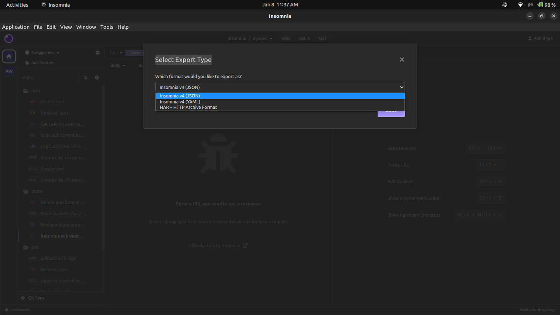The height and width of the screenshot is (315, 560).
Task: Open the clock and calendar panel
Action: click(x=280, y=5)
